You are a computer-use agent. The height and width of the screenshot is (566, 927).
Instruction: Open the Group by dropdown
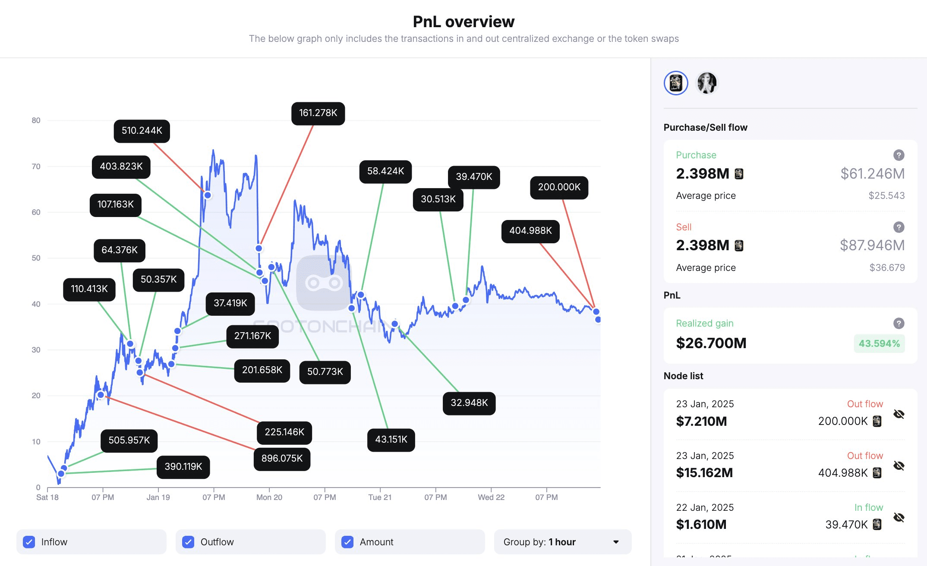point(561,542)
